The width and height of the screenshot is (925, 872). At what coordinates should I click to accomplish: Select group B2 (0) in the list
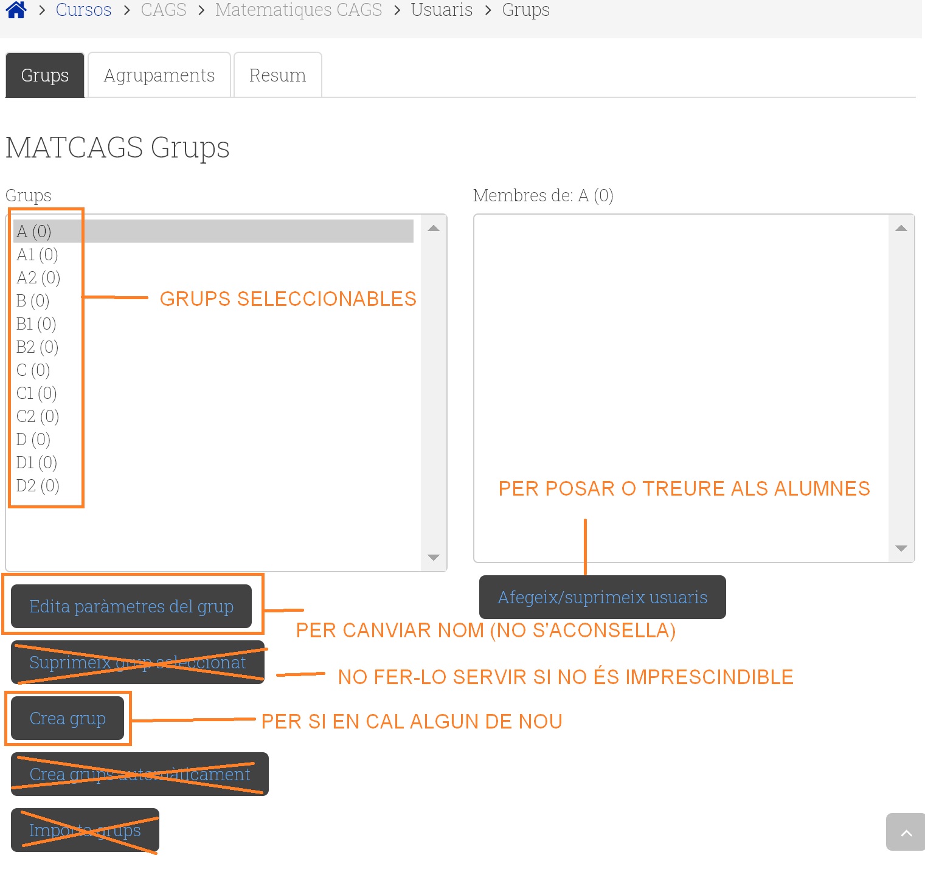(213, 347)
